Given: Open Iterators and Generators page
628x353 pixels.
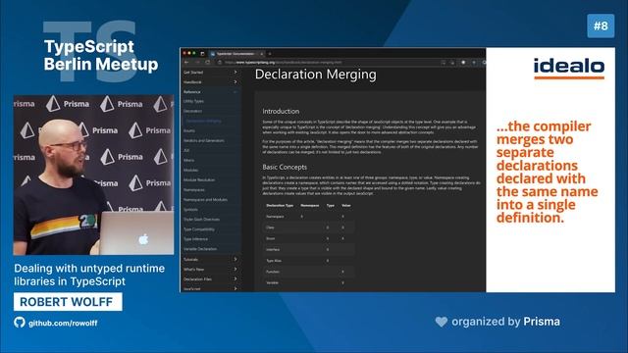Looking at the screenshot, I should [204, 140].
